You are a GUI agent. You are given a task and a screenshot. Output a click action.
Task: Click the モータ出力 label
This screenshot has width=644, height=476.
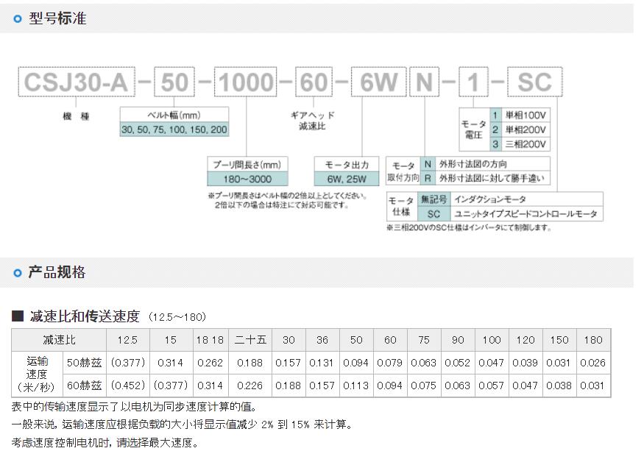point(347,165)
